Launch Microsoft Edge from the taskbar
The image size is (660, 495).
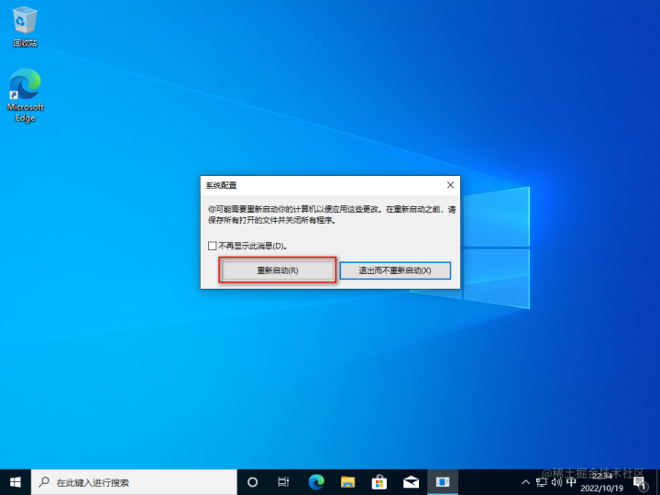point(316,482)
